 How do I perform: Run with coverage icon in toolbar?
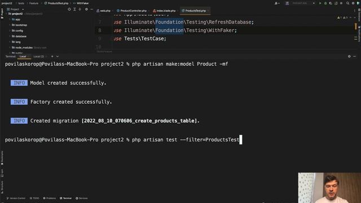click(331, 3)
